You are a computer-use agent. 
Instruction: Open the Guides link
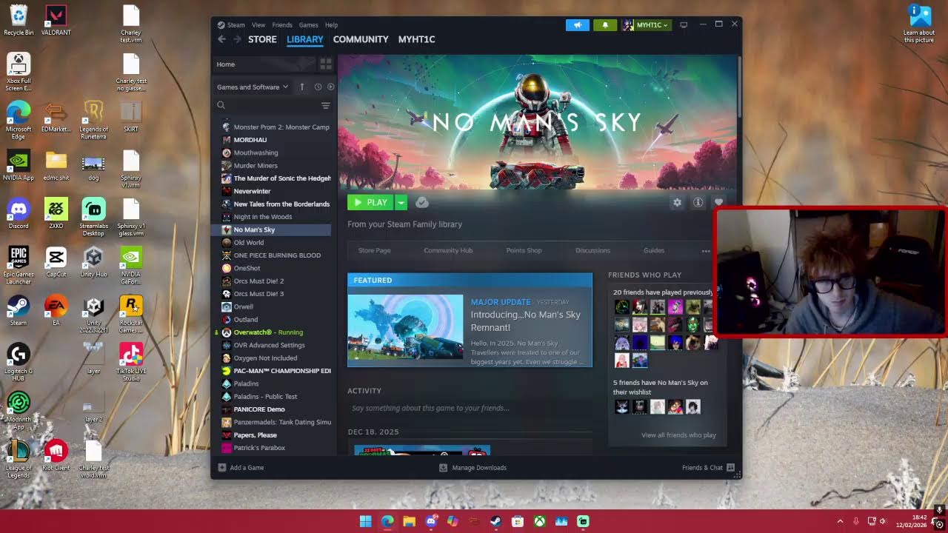(654, 250)
